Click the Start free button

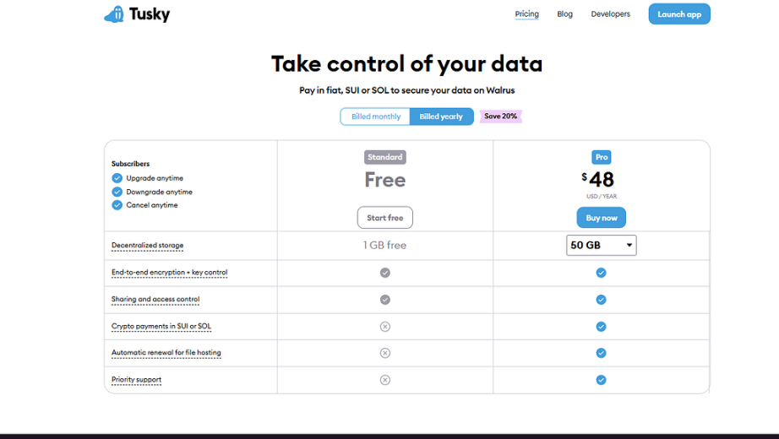coord(385,218)
